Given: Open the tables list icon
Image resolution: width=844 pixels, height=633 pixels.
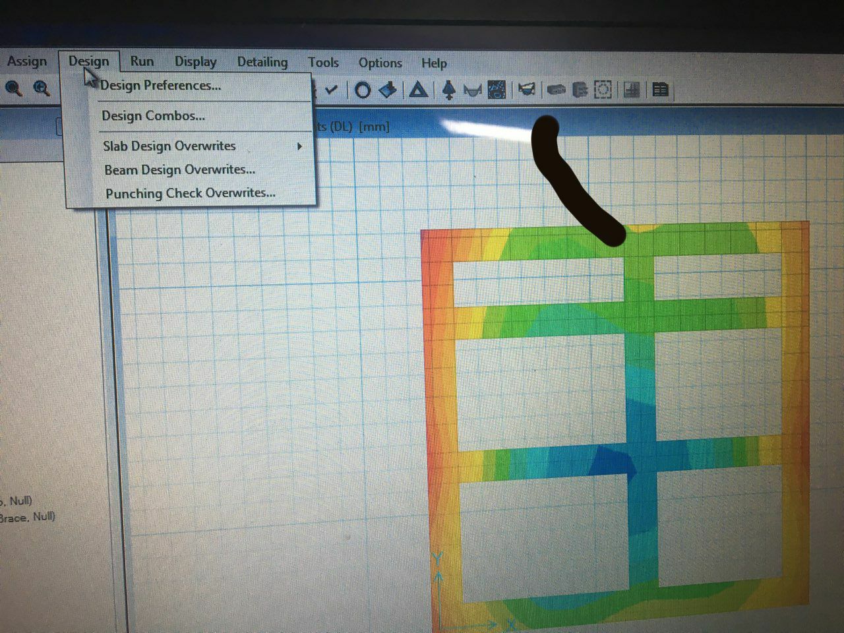Looking at the screenshot, I should pyautogui.click(x=660, y=89).
